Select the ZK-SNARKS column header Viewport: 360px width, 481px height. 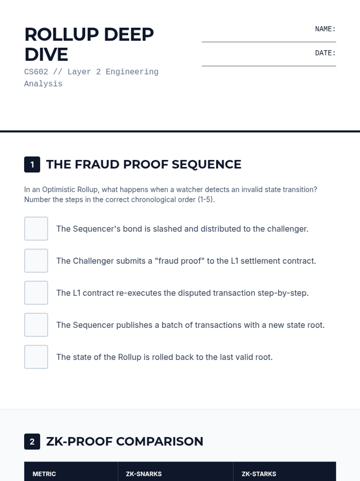(x=144, y=474)
